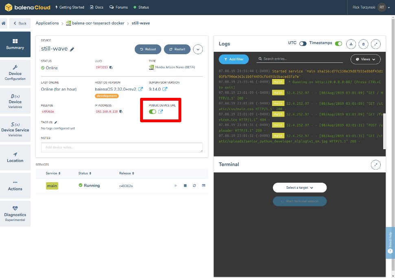Turn off the Public Device URL toggle
This screenshot has width=395, height=278.
click(153, 112)
